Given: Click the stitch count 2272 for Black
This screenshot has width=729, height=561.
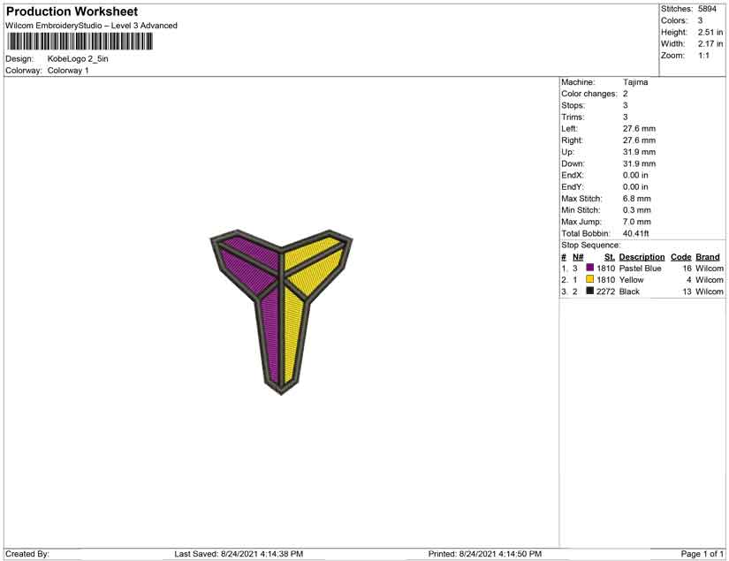Looking at the screenshot, I should pos(606,292).
